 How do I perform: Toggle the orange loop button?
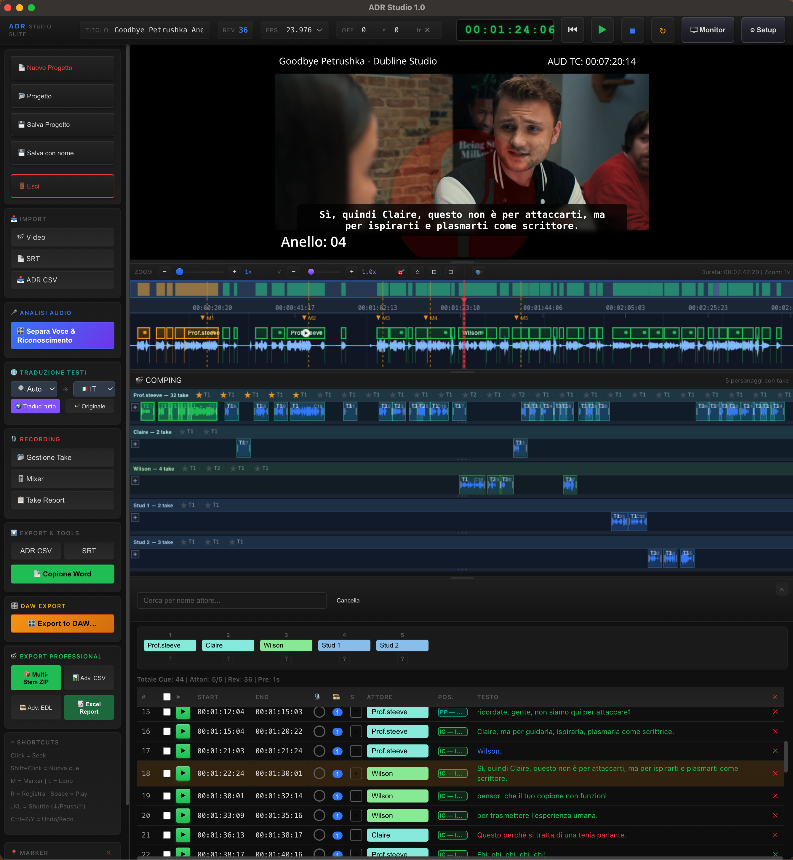662,30
